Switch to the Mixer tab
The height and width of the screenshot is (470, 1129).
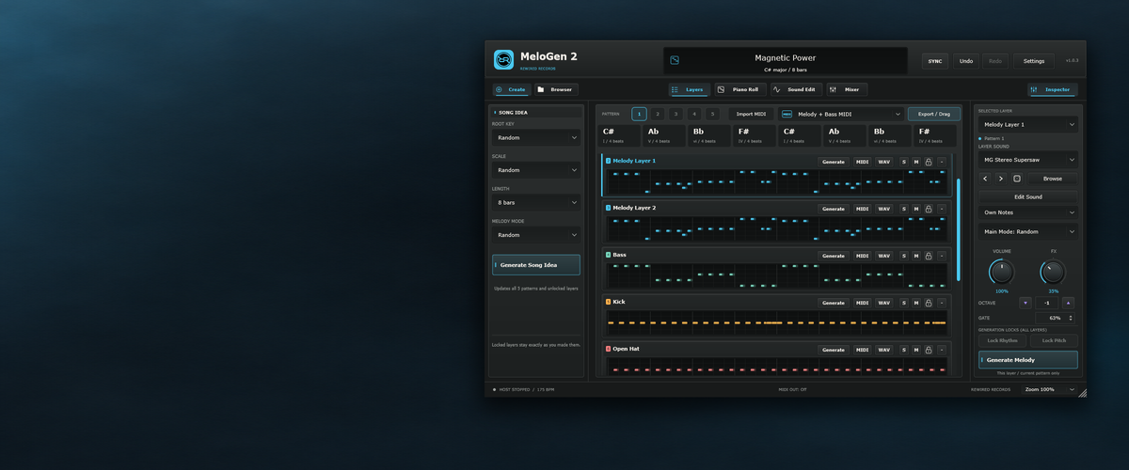847,89
